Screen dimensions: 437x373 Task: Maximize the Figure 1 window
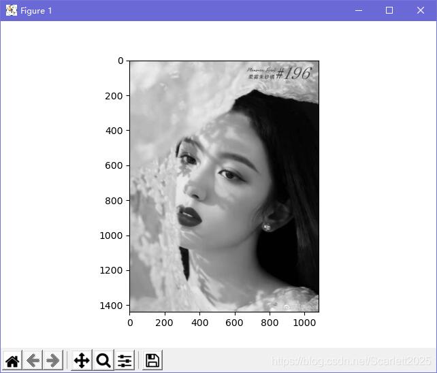389,11
